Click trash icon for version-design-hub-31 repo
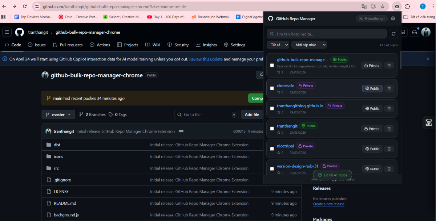The height and width of the screenshot is (221, 436). 389,169
